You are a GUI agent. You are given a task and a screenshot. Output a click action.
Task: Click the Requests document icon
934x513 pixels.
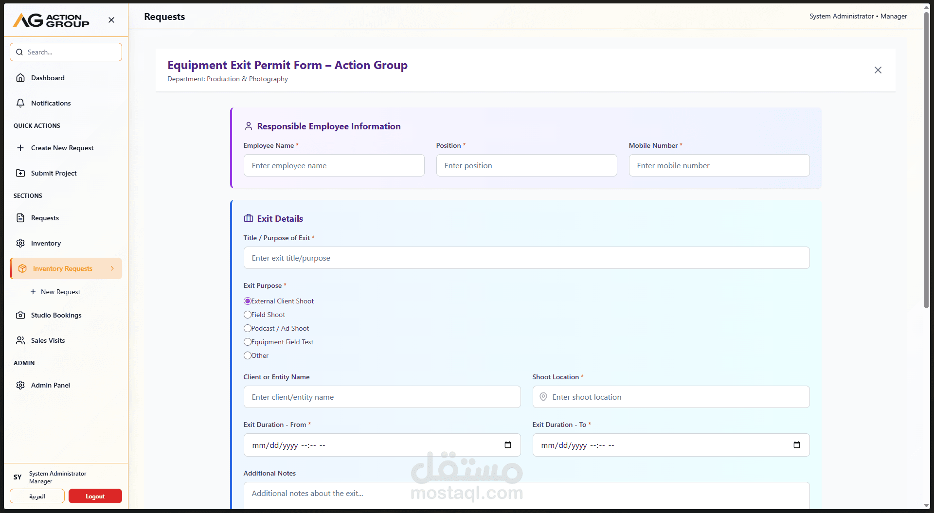point(20,218)
